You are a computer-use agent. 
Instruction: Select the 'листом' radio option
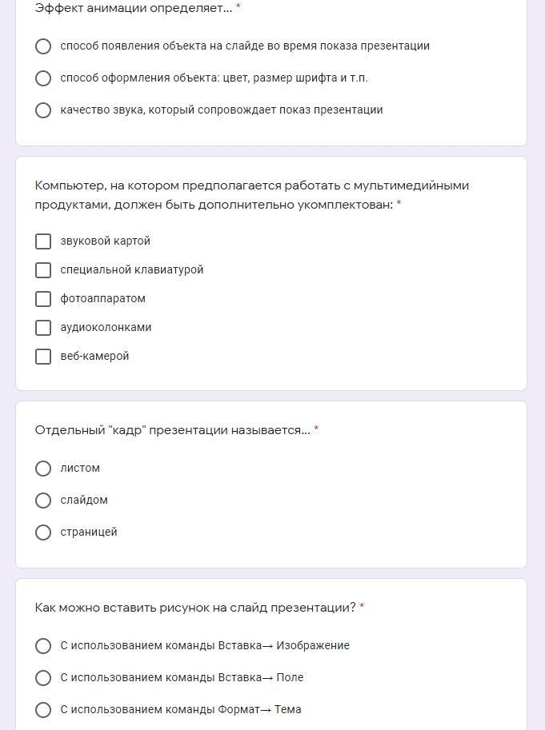[x=43, y=469]
